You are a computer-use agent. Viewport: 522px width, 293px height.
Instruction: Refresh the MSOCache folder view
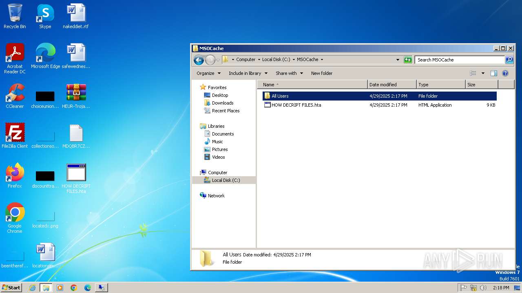coord(408,59)
